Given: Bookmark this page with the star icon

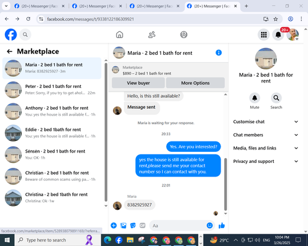Looking at the screenshot, I should 275,19.
